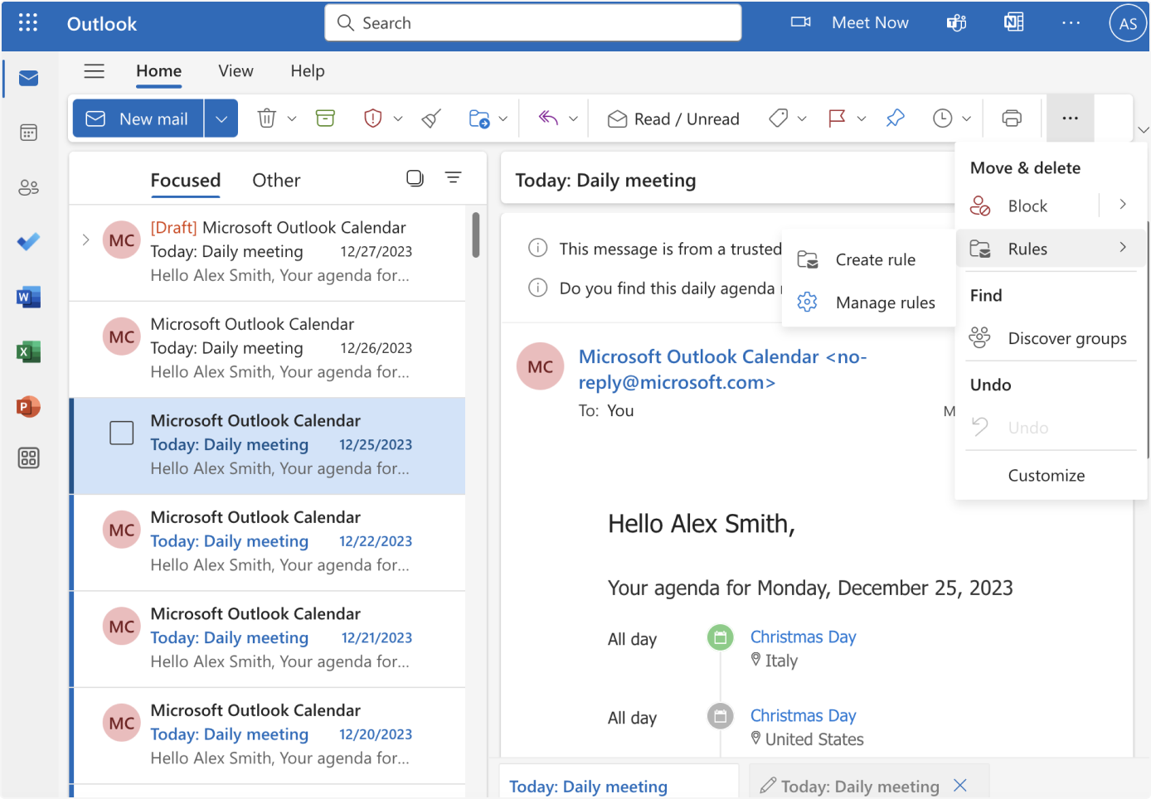Enable select-all conversations mode

415,177
